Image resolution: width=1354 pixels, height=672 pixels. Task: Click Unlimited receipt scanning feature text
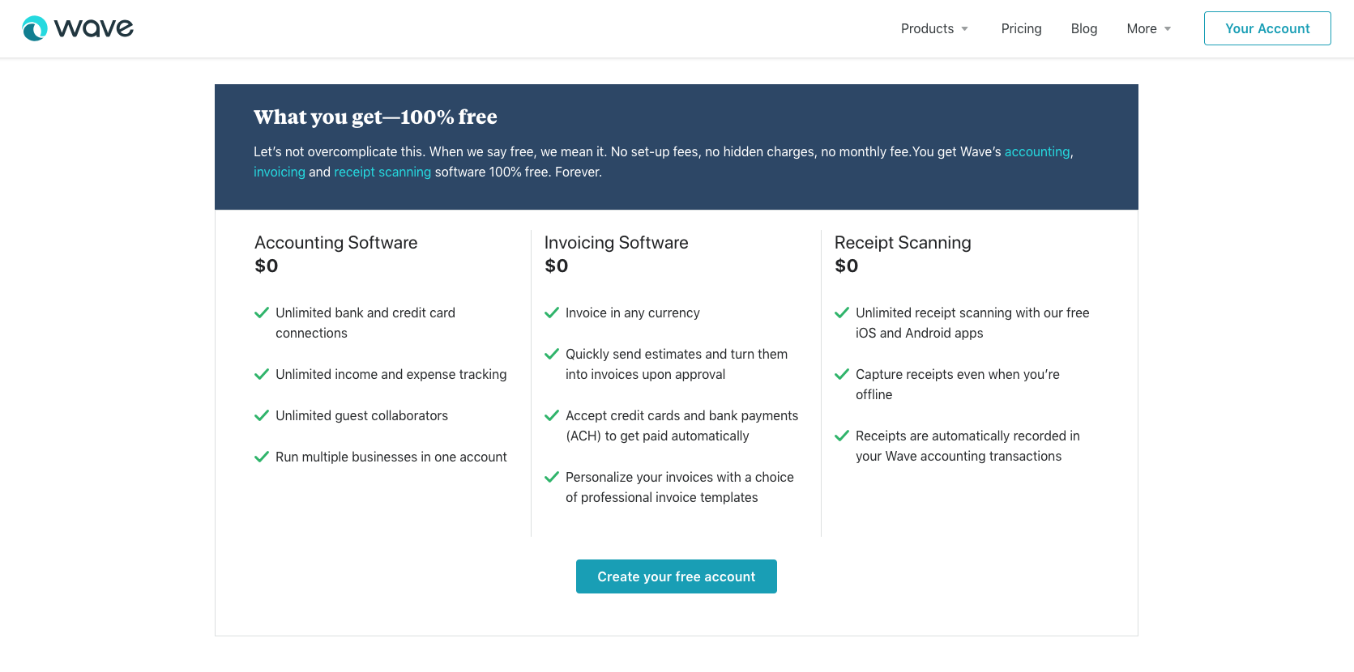point(972,323)
